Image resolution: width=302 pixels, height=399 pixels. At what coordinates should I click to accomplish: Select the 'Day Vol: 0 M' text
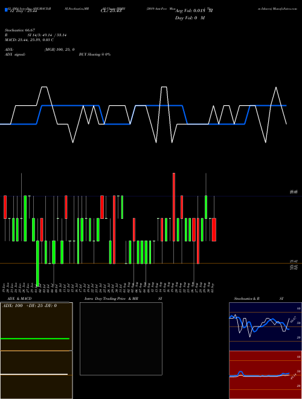coord(190,18)
